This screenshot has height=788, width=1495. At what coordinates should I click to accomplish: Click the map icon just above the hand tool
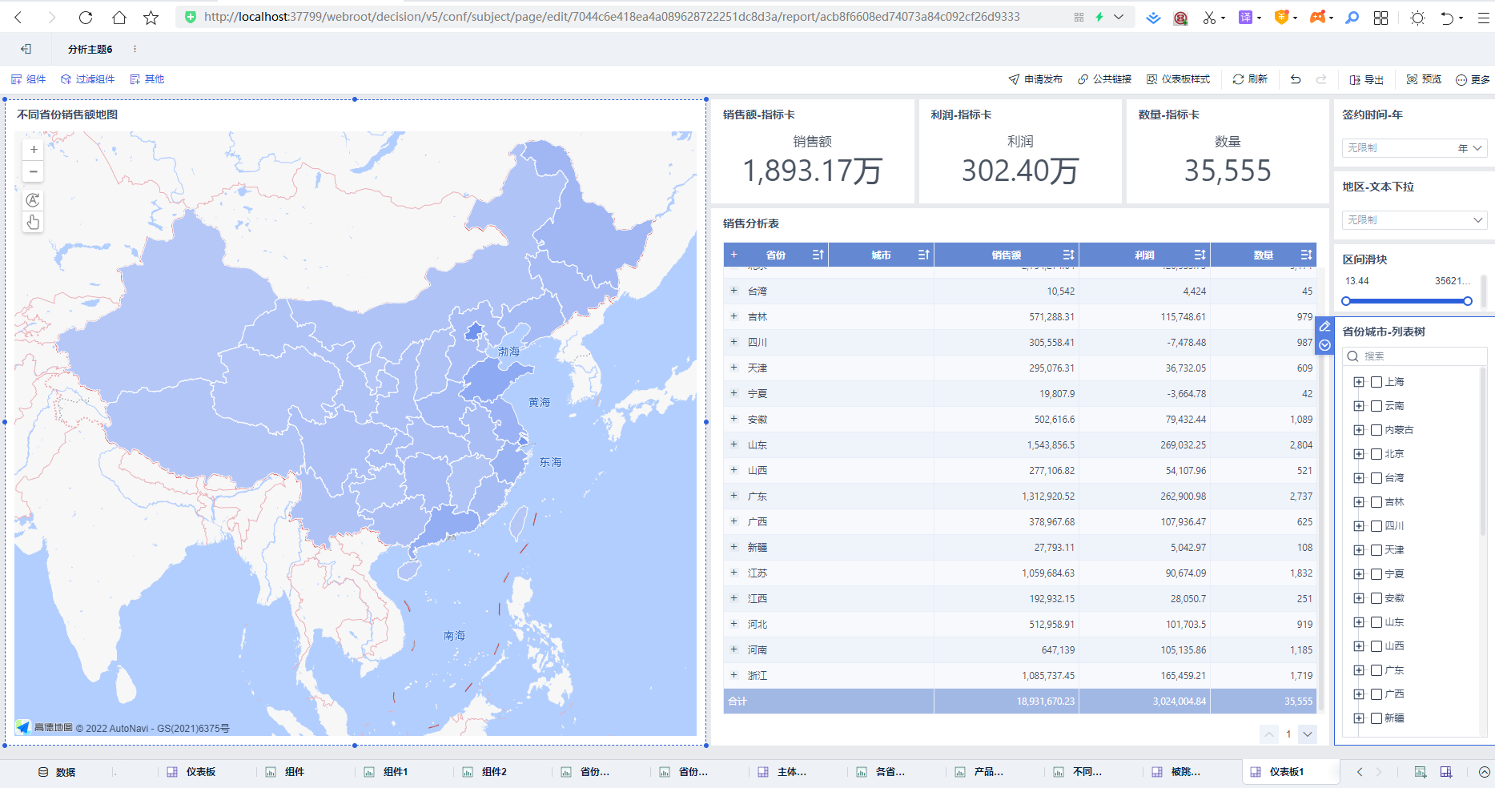[x=33, y=200]
